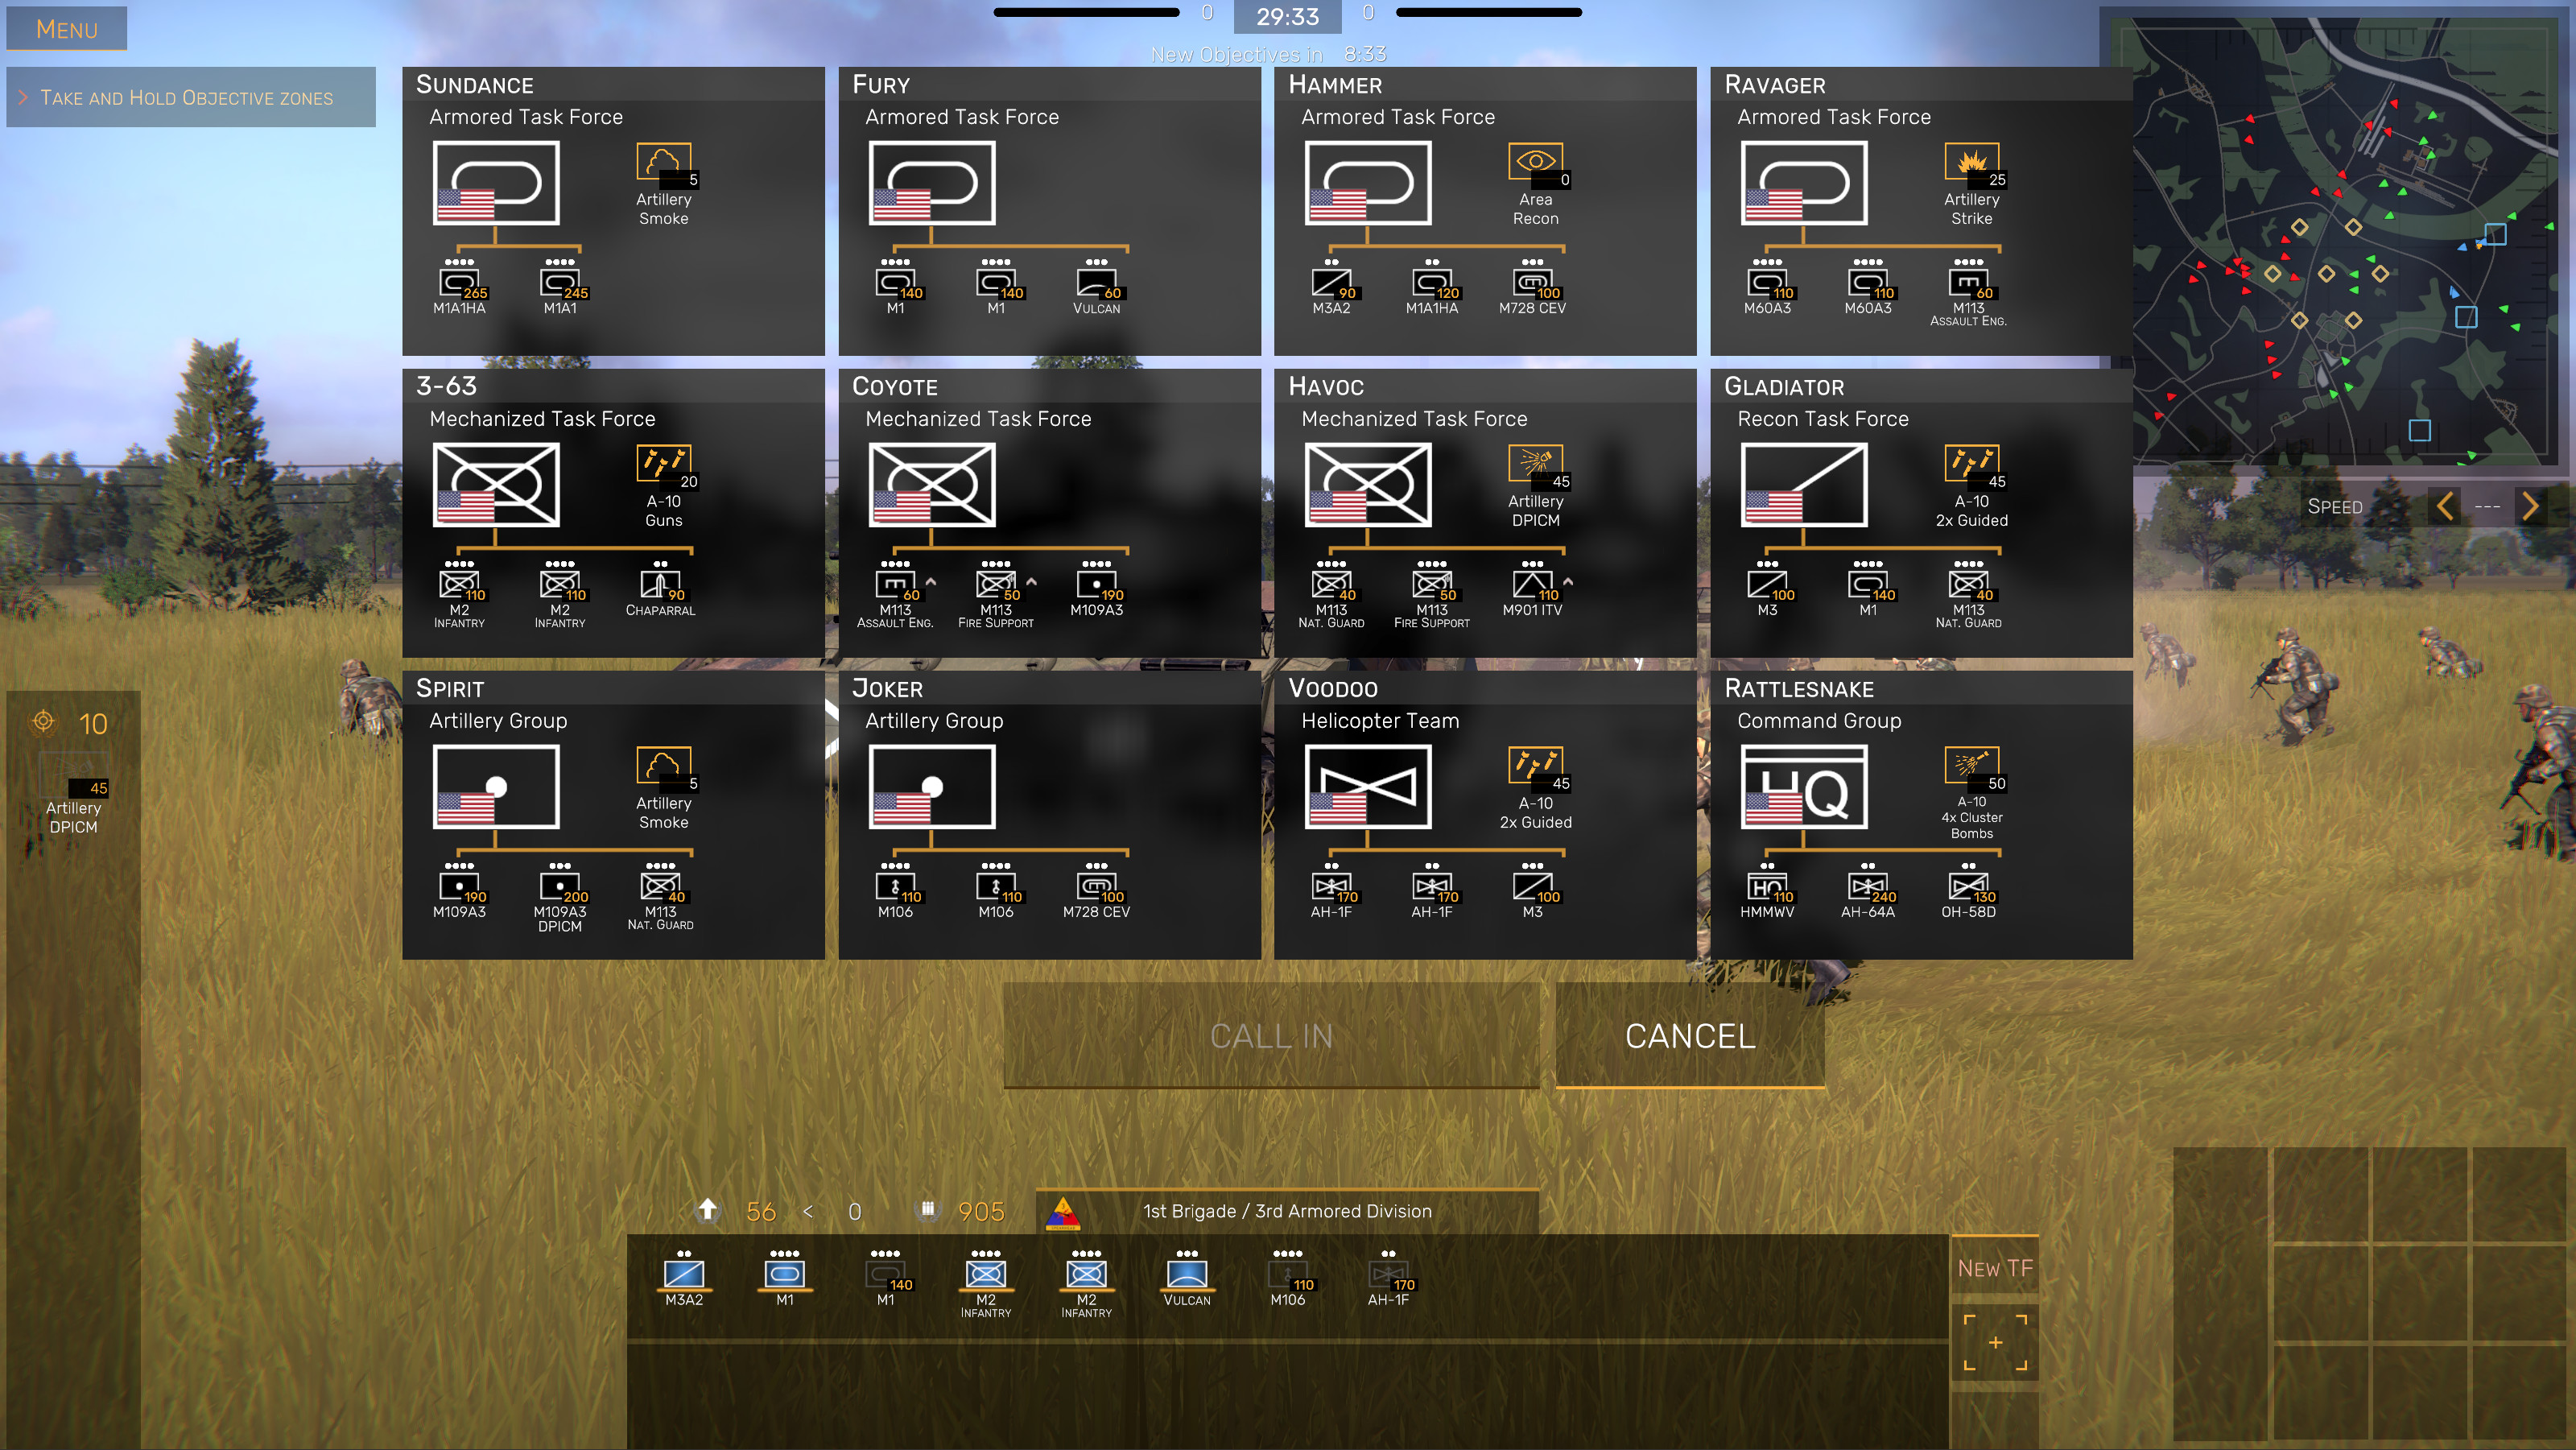Select the Artillery Smoke icon on Sundance card

click(663, 163)
